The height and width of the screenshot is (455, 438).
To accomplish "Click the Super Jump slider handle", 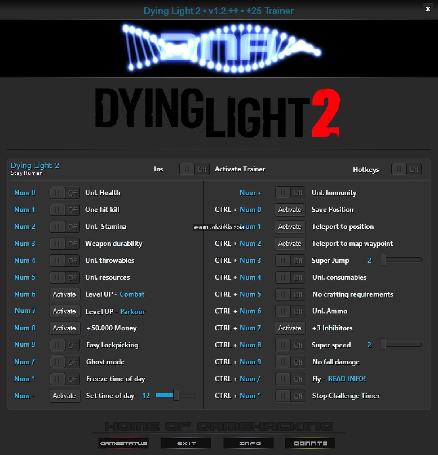I will 383,260.
